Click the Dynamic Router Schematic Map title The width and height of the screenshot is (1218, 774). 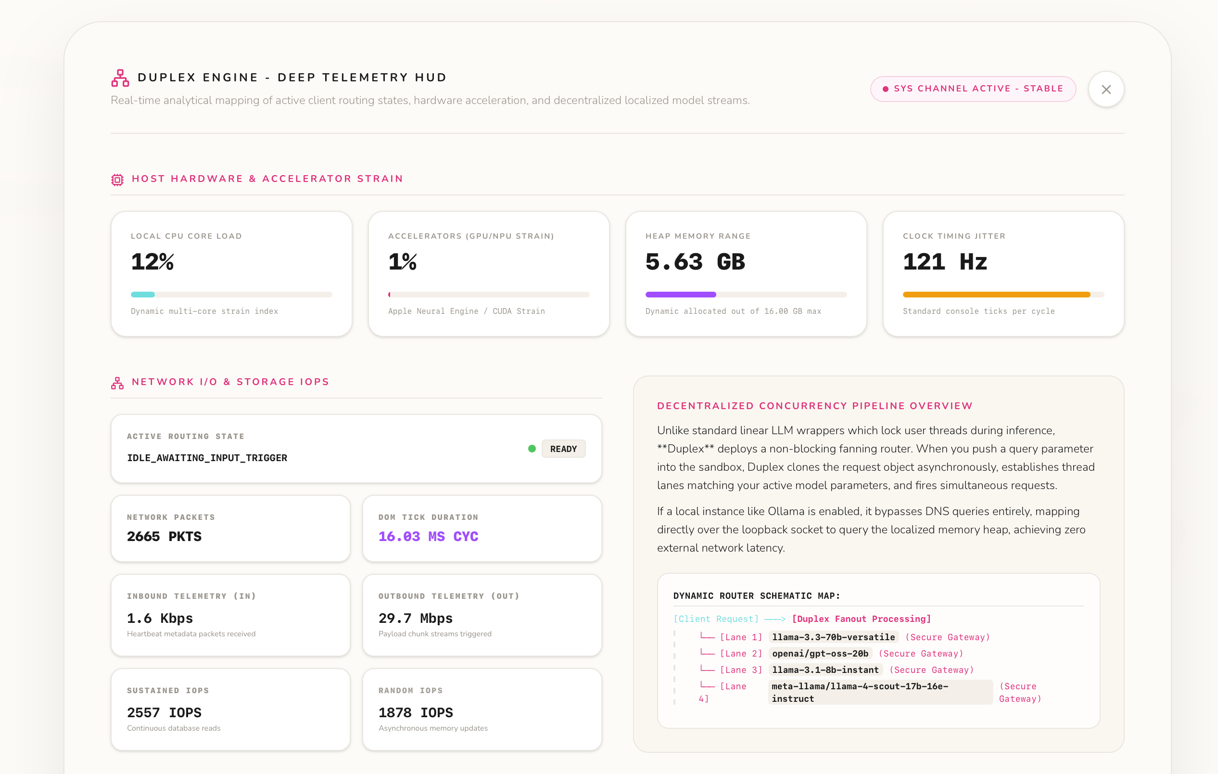tap(756, 596)
